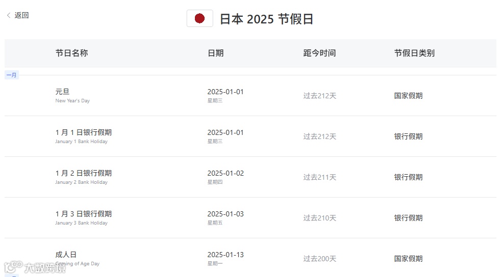This screenshot has width=502, height=277.
Task: Click the page title 日本 2025 节假日
Action: tap(266, 19)
